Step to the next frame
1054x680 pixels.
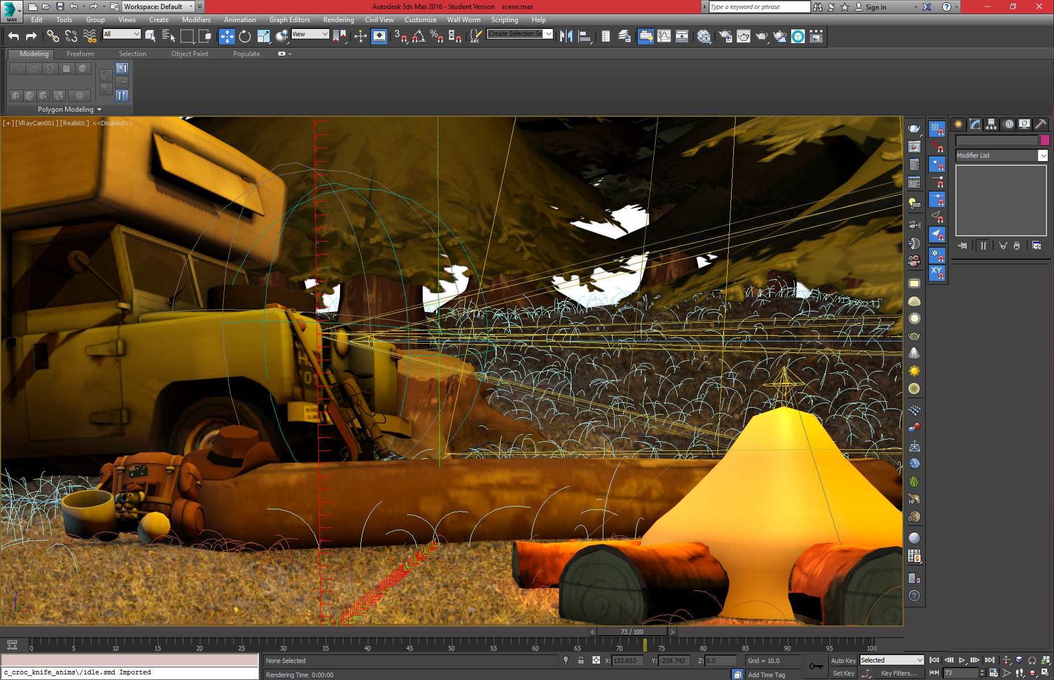[x=975, y=660]
